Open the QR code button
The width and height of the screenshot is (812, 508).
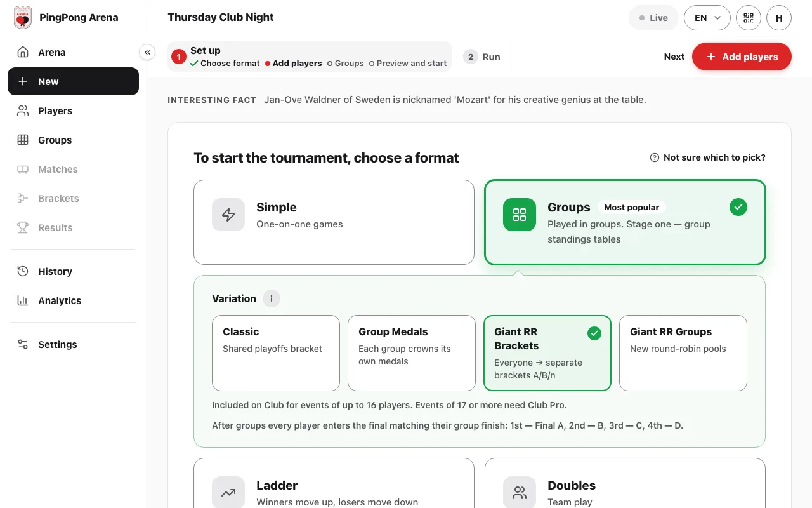click(749, 18)
